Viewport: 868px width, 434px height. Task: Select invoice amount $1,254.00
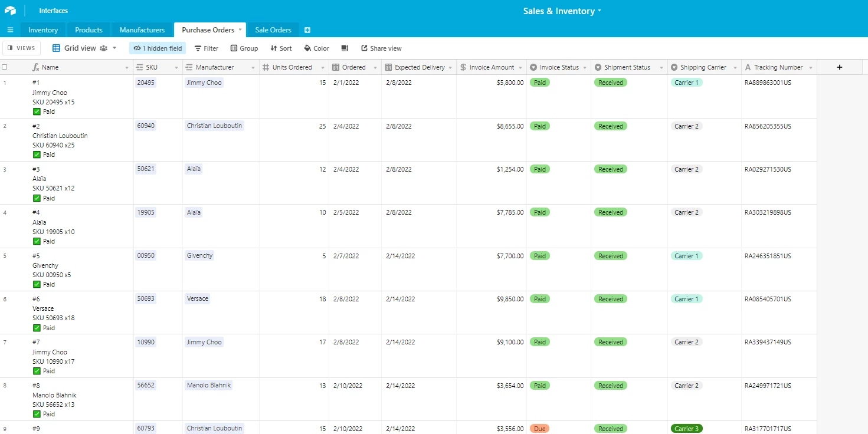pos(510,169)
